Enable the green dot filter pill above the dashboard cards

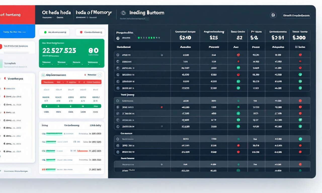(54, 32)
